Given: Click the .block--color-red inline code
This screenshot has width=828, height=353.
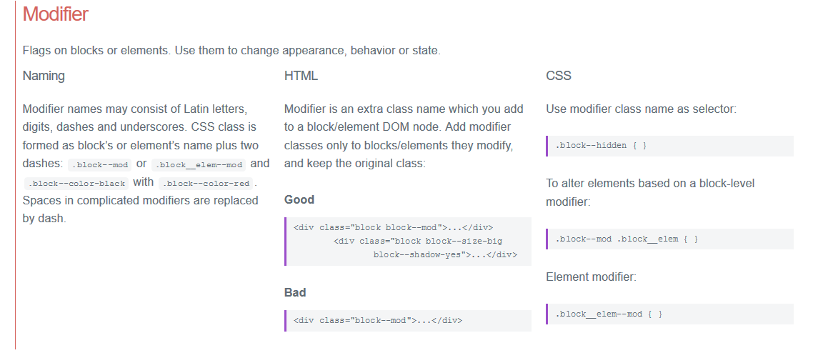Looking at the screenshot, I should (x=206, y=183).
